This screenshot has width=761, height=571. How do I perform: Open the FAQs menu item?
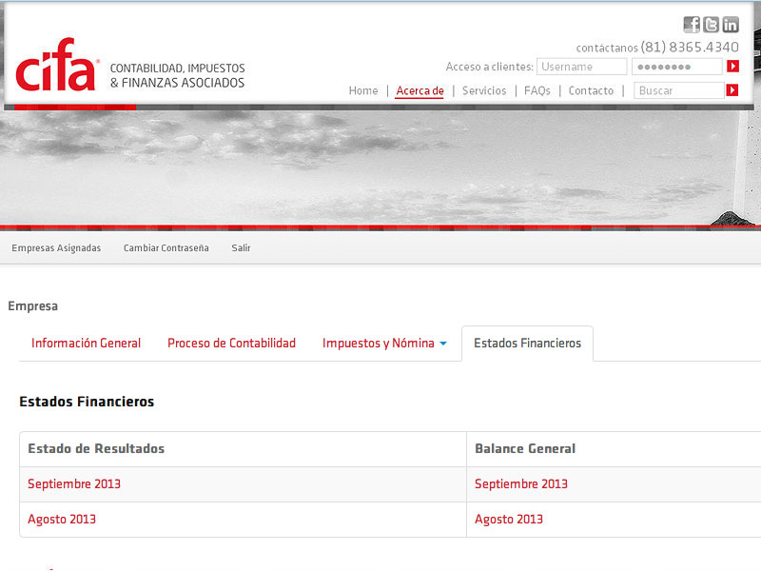(x=537, y=91)
